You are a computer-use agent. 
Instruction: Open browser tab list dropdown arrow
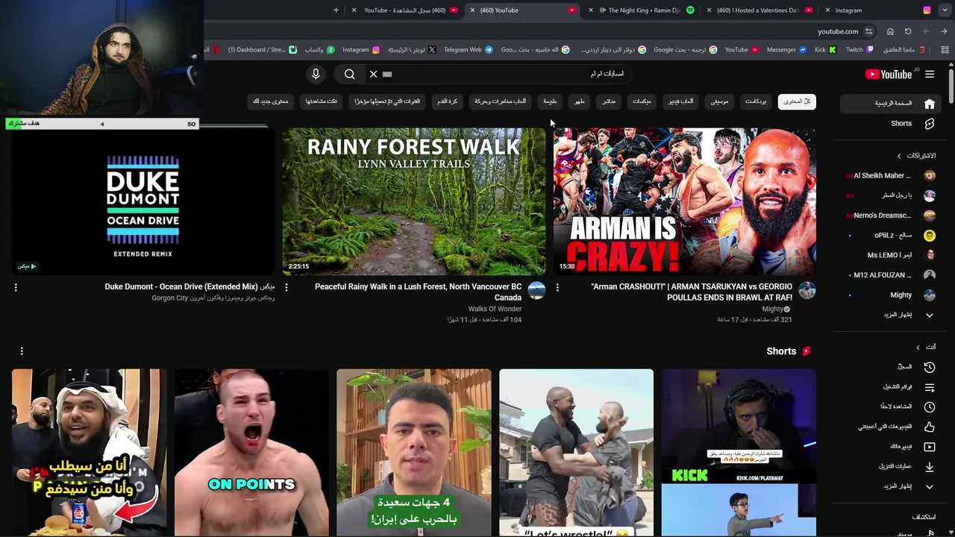[944, 10]
